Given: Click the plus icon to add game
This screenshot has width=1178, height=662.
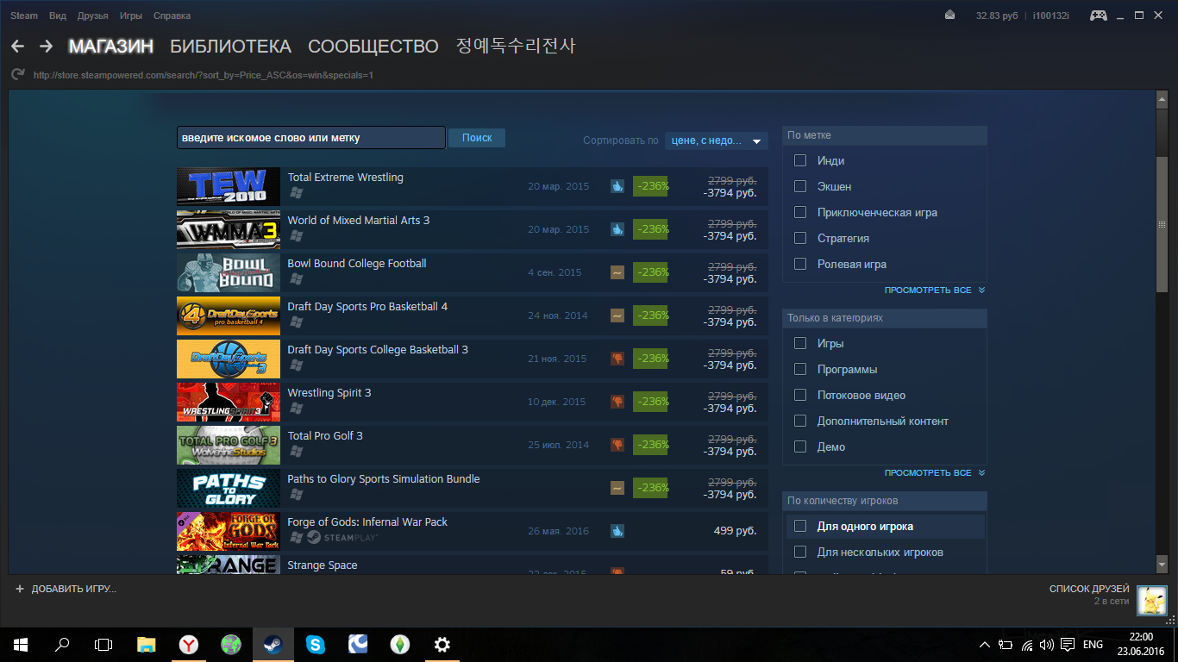Looking at the screenshot, I should 20,589.
